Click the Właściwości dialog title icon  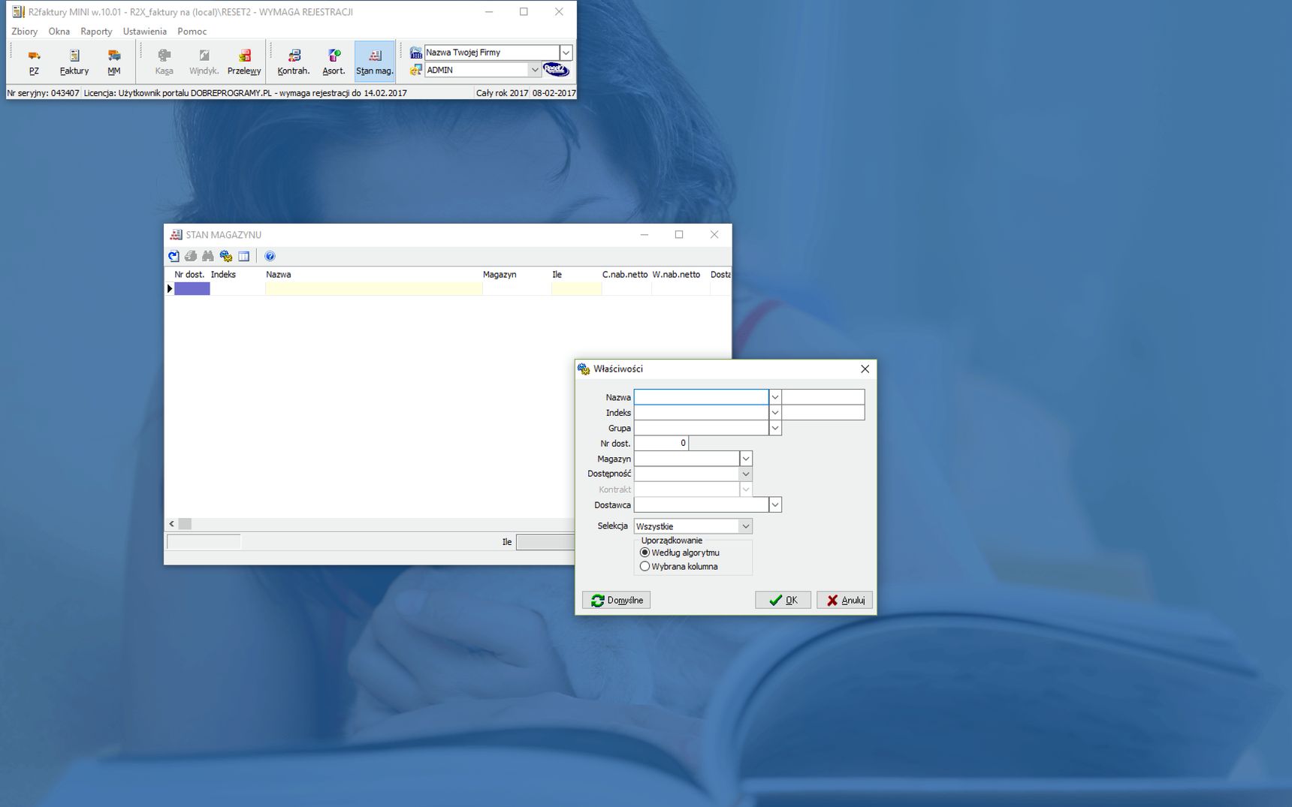[x=584, y=369]
